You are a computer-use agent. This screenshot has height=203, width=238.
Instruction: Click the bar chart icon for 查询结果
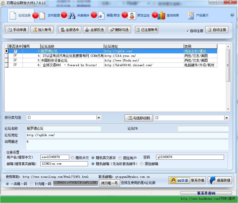[161, 16]
